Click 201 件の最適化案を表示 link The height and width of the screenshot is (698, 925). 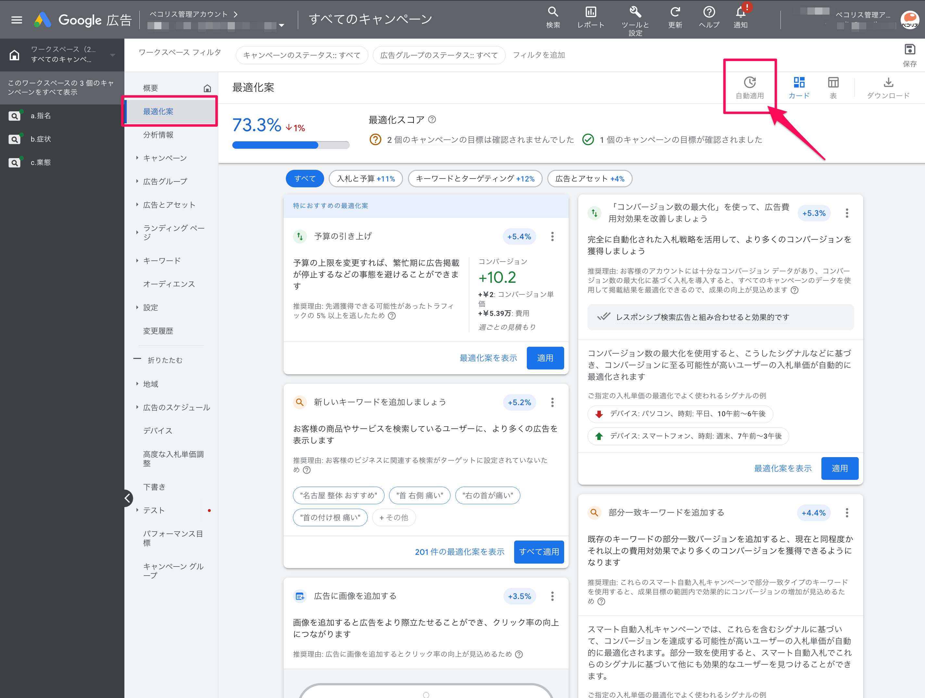point(459,552)
